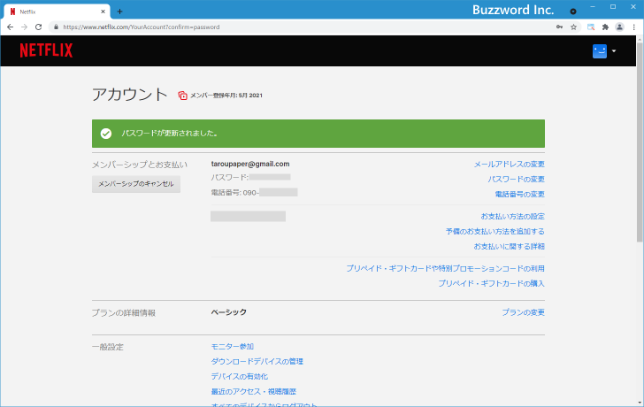Click the ベーシック plan name
Viewport: 644px width, 407px height.
pos(229,312)
